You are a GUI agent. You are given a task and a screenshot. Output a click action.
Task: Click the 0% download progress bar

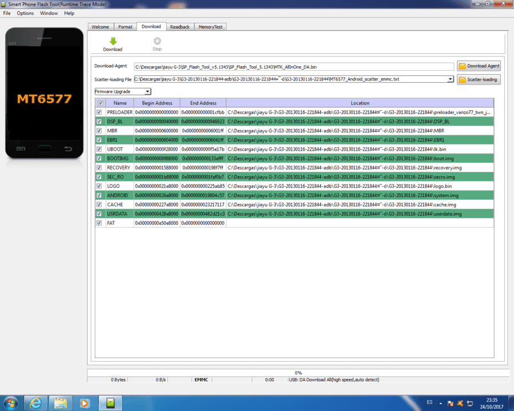(x=298, y=373)
